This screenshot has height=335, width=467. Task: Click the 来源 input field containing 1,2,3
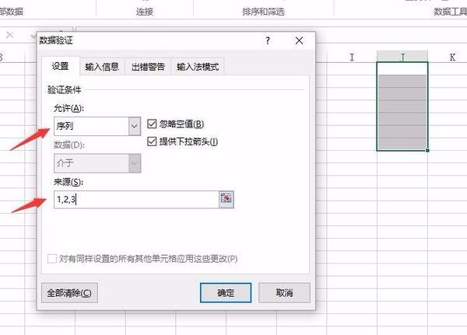136,199
